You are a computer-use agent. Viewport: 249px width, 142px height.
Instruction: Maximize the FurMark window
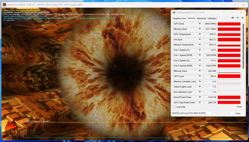coord(234,4)
